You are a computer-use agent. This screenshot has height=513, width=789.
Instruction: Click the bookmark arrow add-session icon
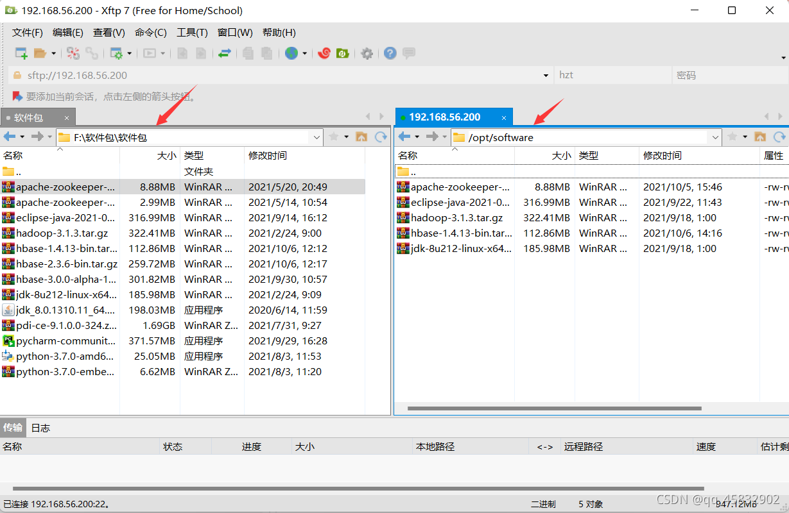[17, 96]
